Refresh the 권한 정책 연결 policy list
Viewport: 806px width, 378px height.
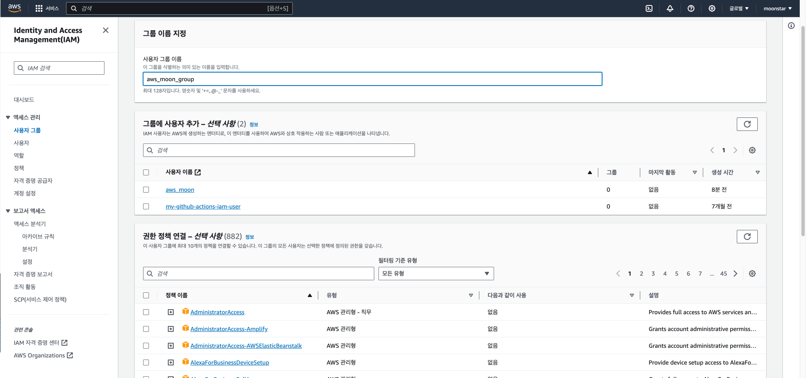(x=747, y=237)
